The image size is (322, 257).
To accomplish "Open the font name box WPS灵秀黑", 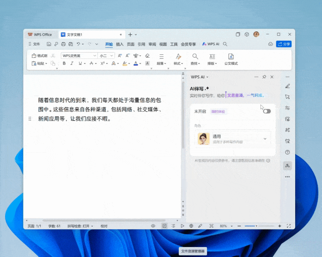I will (79, 56).
